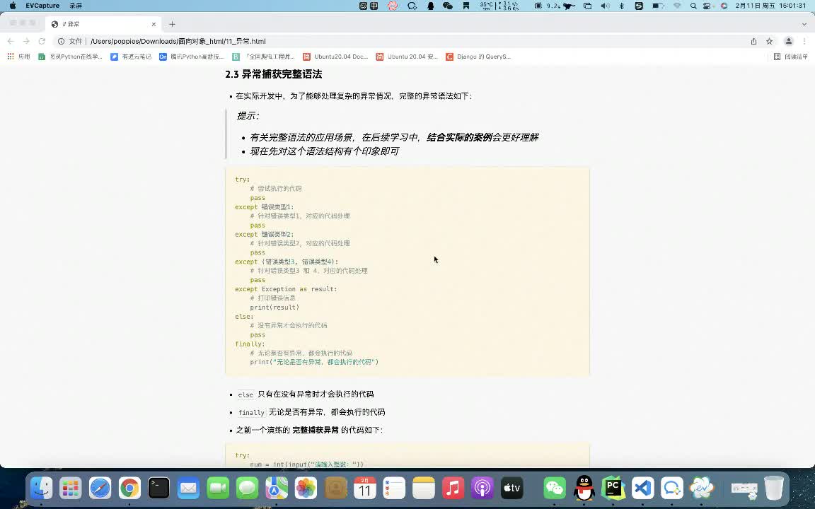This screenshot has width=815, height=509.
Task: View site info icon beside 文件
Action: [61, 41]
